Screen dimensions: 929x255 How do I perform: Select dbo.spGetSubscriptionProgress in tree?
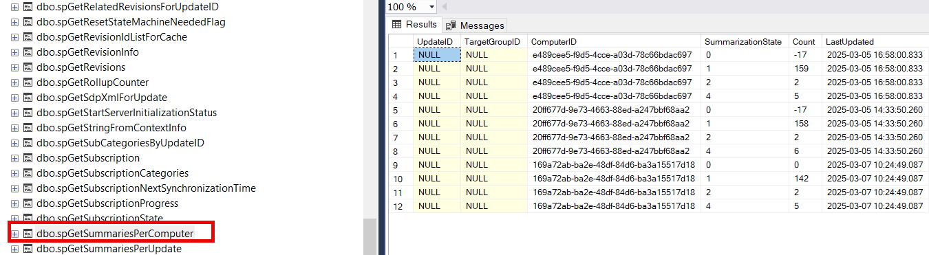[x=107, y=203]
